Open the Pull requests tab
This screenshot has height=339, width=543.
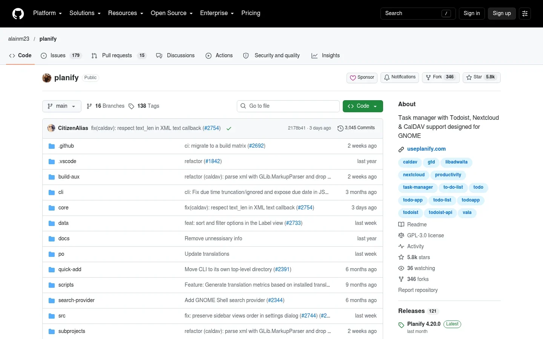pyautogui.click(x=119, y=55)
